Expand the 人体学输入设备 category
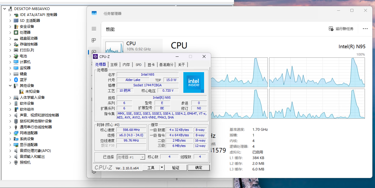 [x=10, y=97]
